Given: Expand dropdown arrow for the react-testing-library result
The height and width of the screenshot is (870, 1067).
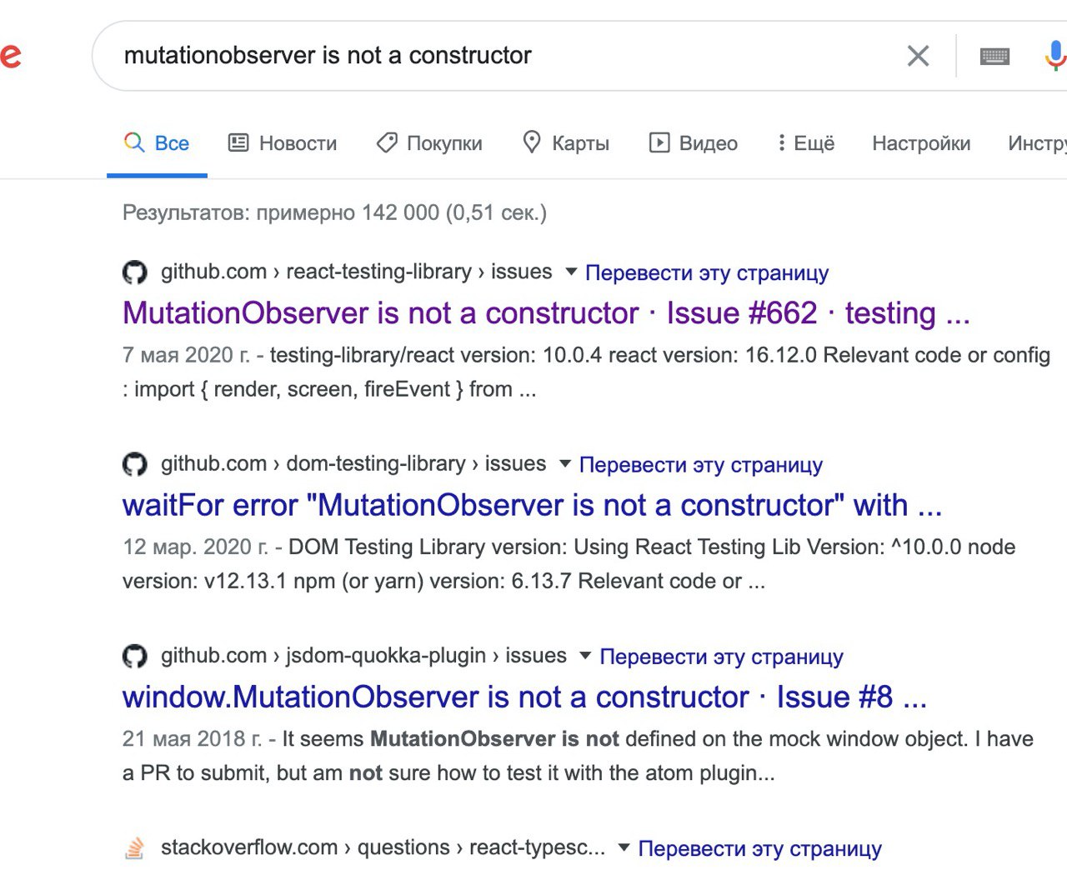Looking at the screenshot, I should point(571,272).
